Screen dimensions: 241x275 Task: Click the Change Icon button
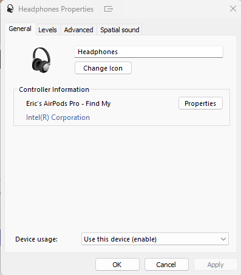coord(103,68)
